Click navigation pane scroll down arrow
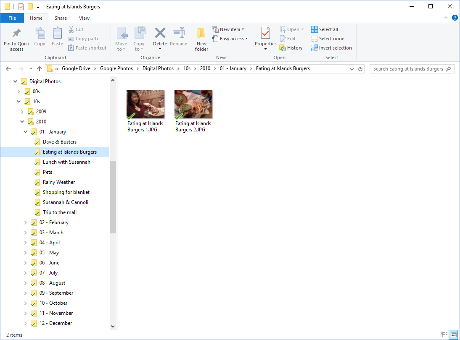This screenshot has width=460, height=340. [113, 327]
